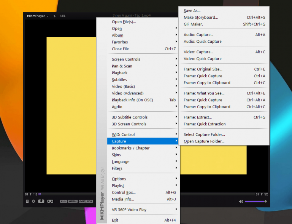
Task: Click the 01:11:20 total time display
Action: (262, 194)
